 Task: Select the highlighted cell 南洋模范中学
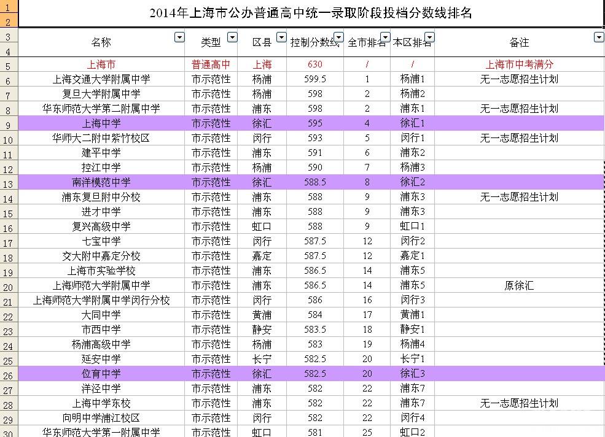[x=101, y=182]
